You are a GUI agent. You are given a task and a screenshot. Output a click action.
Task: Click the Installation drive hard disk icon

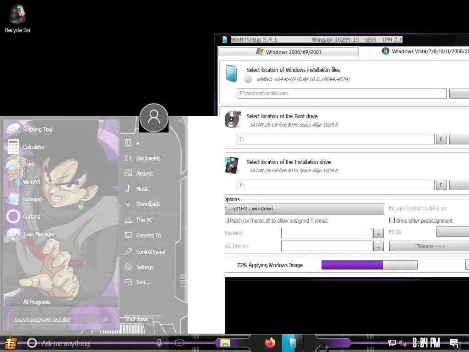pyautogui.click(x=232, y=165)
